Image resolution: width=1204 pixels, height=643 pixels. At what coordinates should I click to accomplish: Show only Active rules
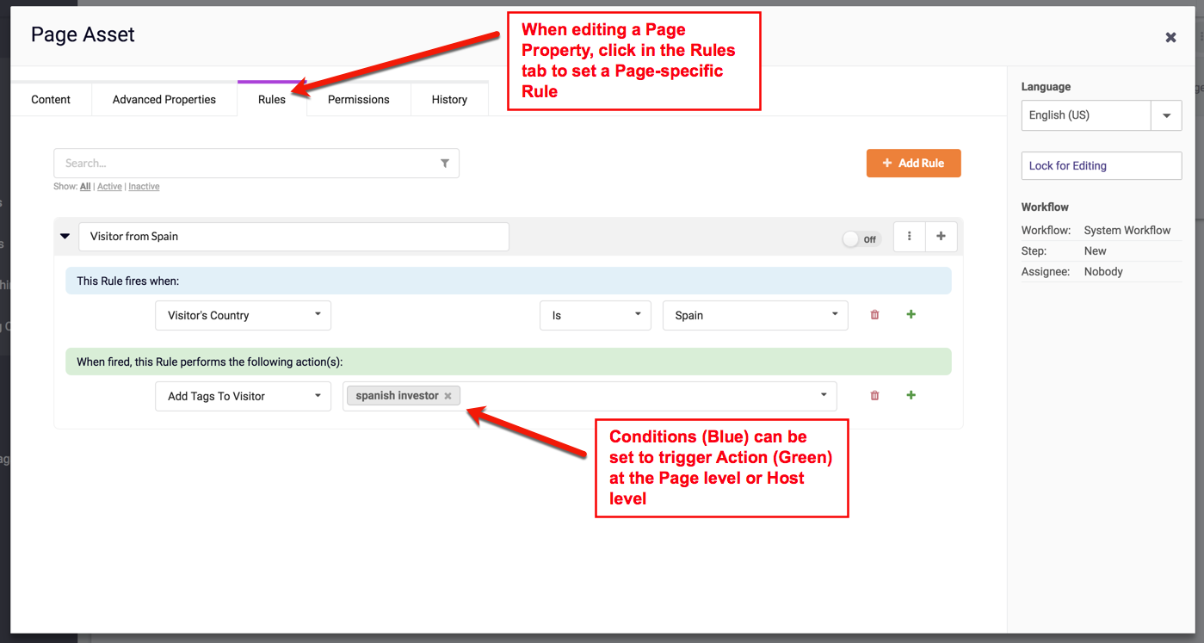point(109,187)
